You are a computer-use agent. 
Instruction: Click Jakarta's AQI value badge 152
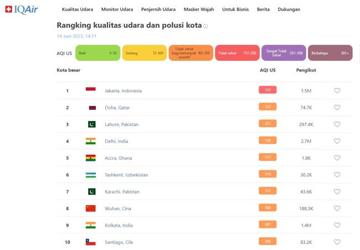[x=267, y=90]
